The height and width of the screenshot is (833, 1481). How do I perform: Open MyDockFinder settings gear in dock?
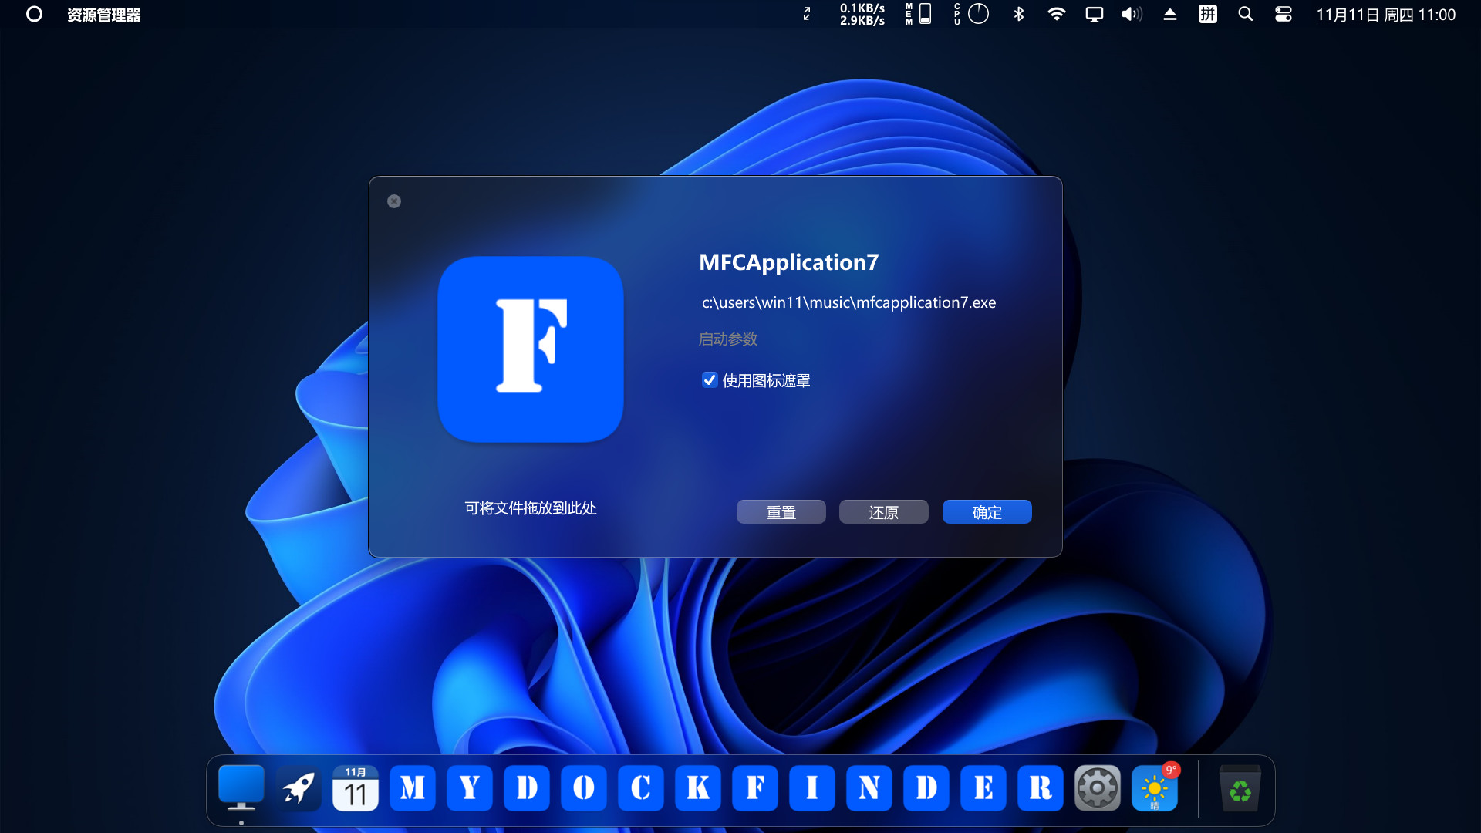click(x=1097, y=787)
